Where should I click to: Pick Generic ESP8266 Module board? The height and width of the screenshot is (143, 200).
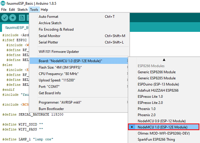156,72
